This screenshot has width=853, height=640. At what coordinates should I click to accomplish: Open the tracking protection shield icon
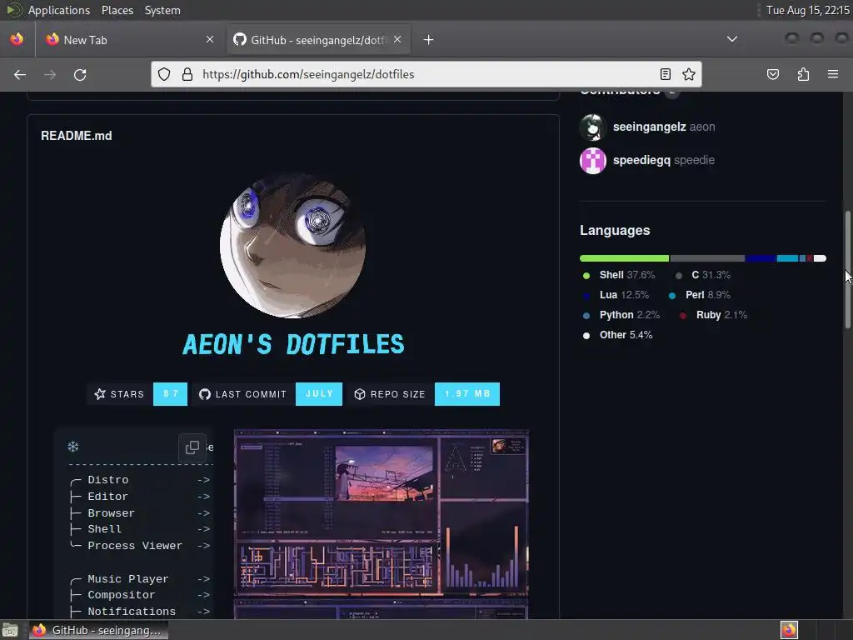point(164,74)
